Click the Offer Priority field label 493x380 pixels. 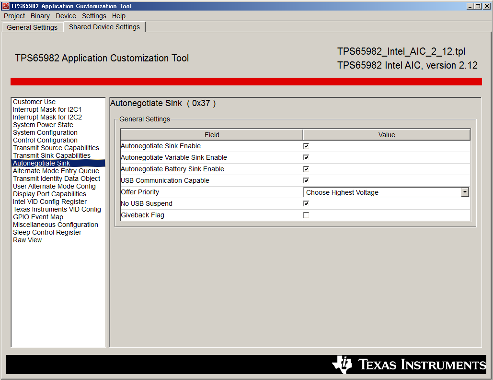(x=140, y=192)
